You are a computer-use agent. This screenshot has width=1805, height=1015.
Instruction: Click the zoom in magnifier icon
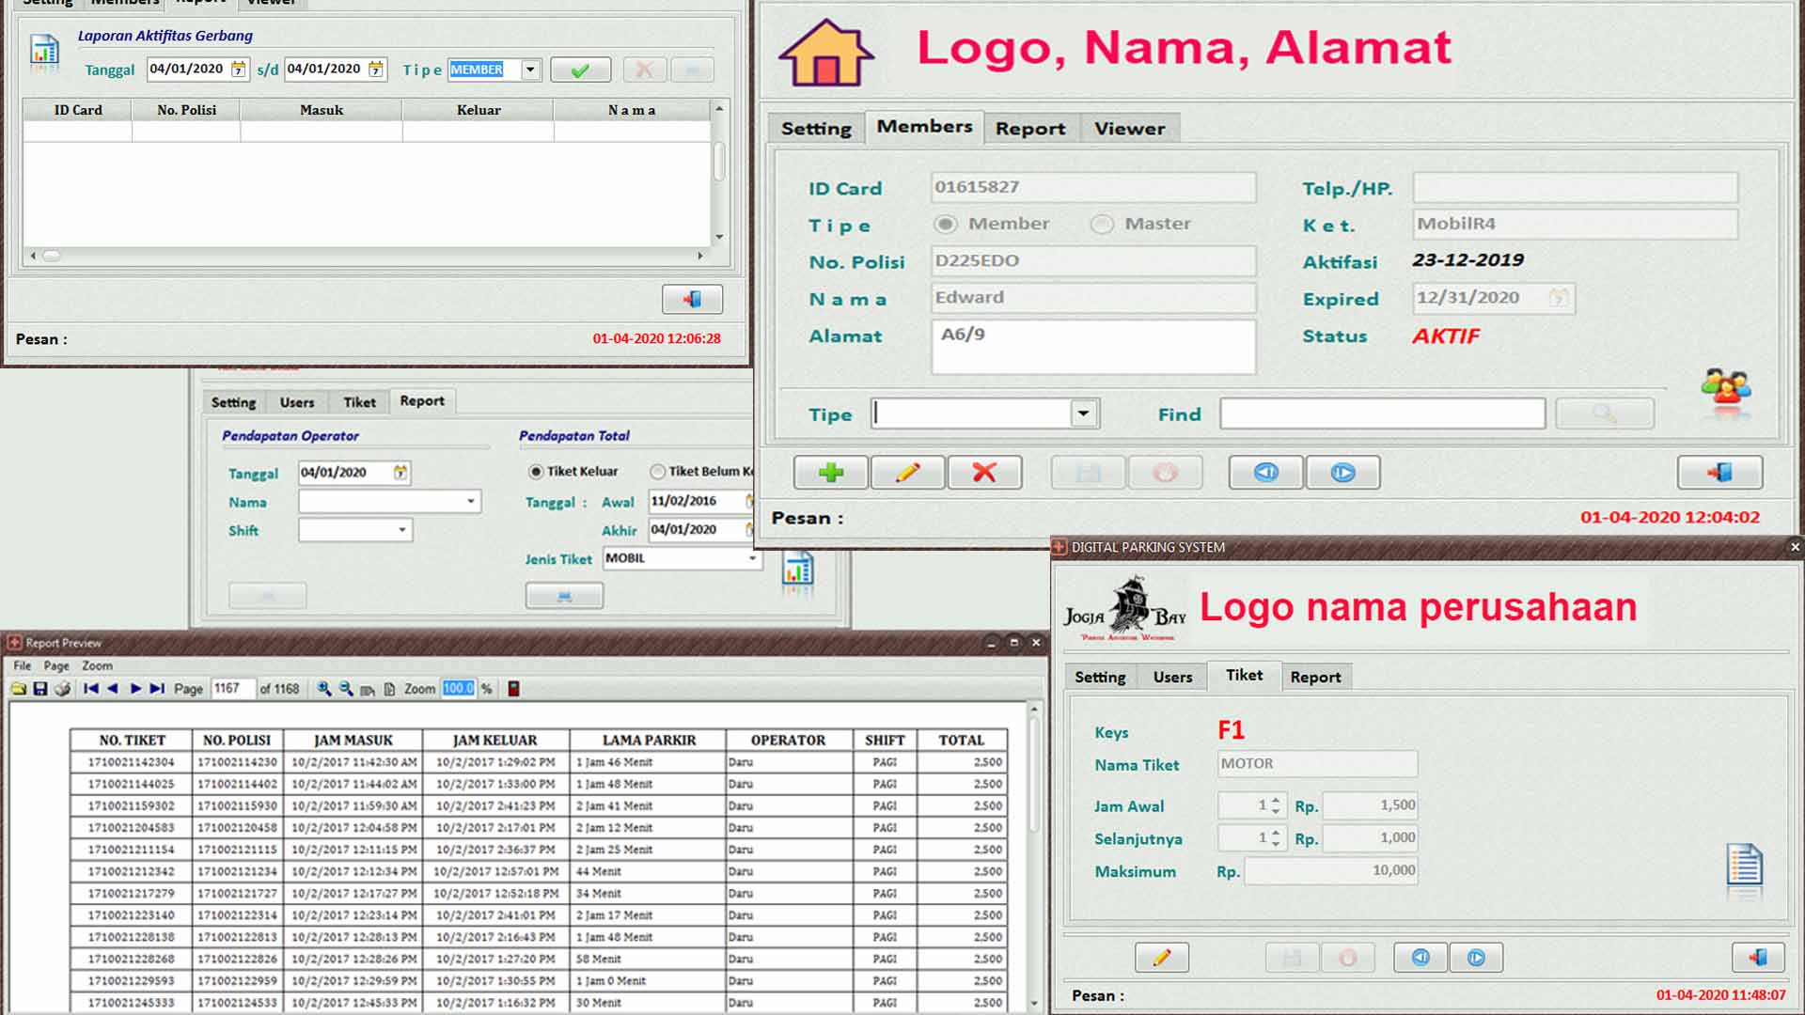click(x=324, y=689)
